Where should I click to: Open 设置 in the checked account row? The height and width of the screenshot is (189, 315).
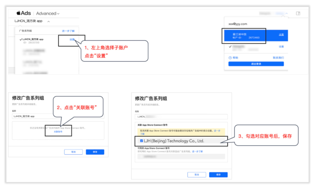[x=281, y=47]
